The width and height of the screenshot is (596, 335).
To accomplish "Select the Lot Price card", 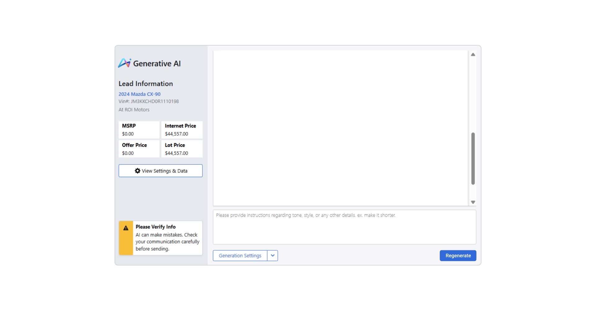I will click(x=182, y=149).
